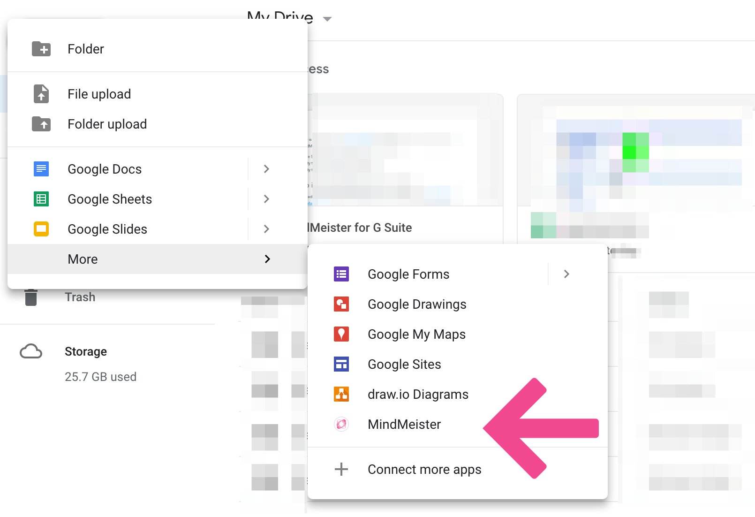755x517 pixels.
Task: Open the More menu entry
Action: tap(158, 259)
